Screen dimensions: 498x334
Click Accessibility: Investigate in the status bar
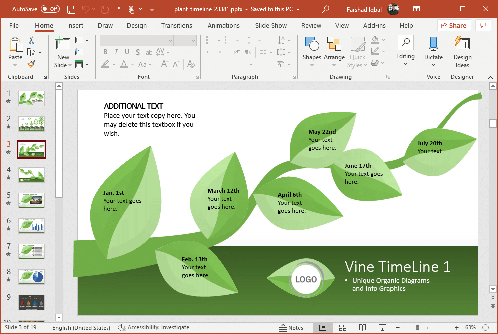tap(154, 328)
